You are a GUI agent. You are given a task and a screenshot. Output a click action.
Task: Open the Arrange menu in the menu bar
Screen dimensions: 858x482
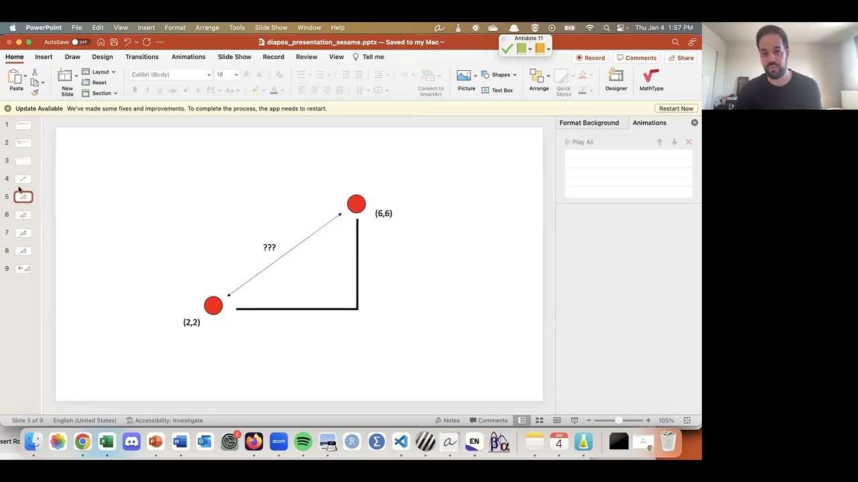click(x=207, y=27)
